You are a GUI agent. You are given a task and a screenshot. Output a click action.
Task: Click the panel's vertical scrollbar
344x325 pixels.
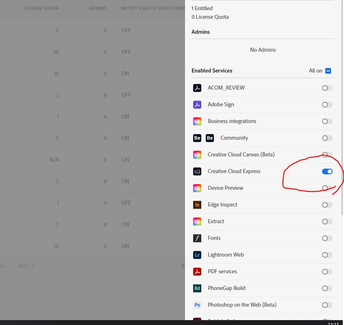[342, 108]
